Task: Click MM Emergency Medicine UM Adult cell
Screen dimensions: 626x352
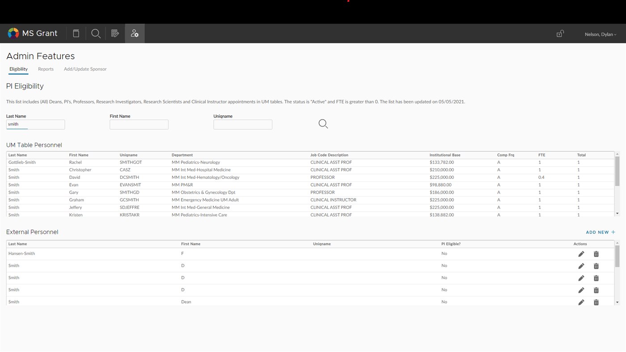Action: pos(205,200)
